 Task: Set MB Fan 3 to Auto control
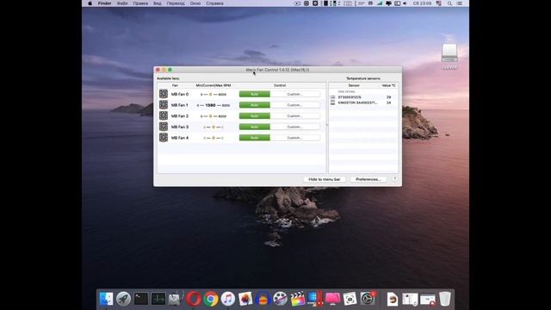click(x=255, y=127)
